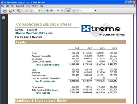Click the Total Current Assets label
The image size is (137, 104).
[x=47, y=65]
